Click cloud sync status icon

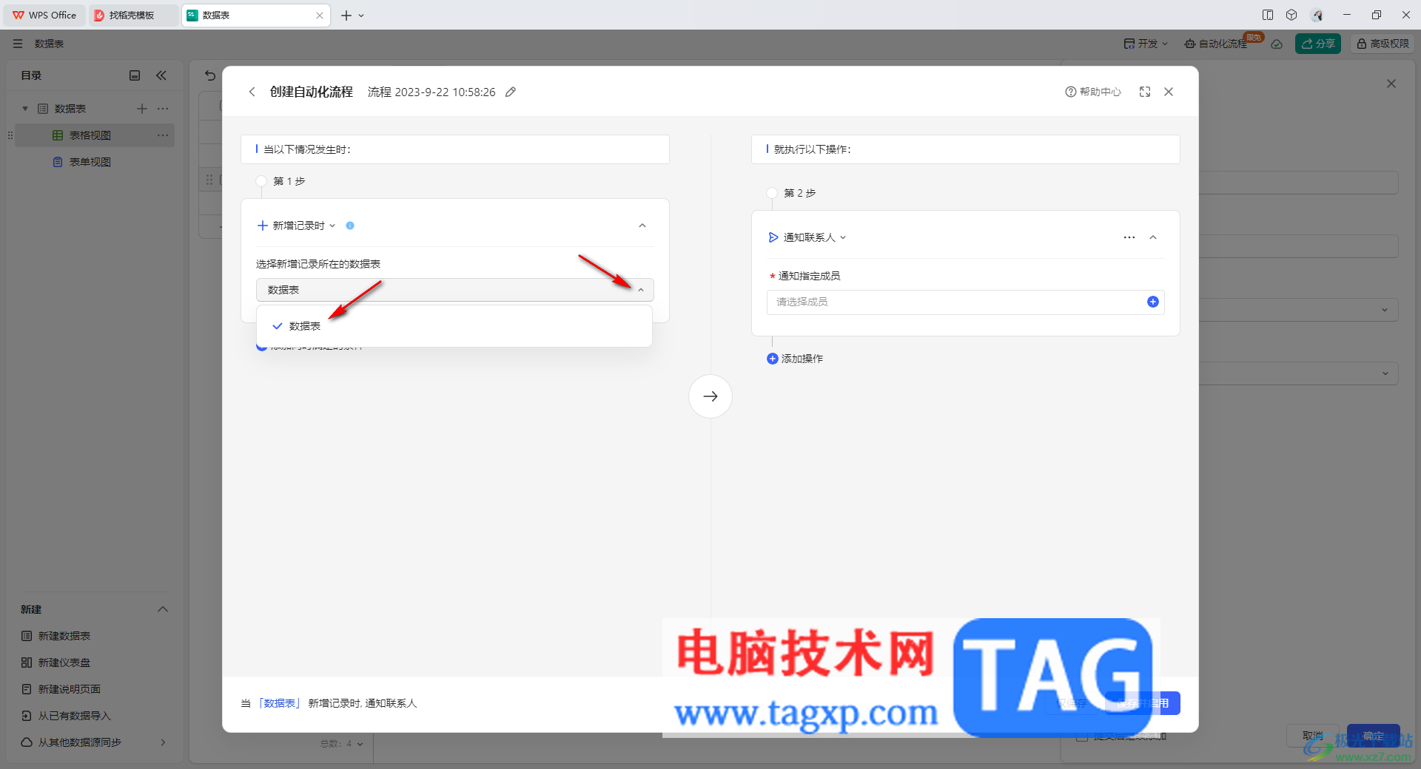coord(1277,44)
